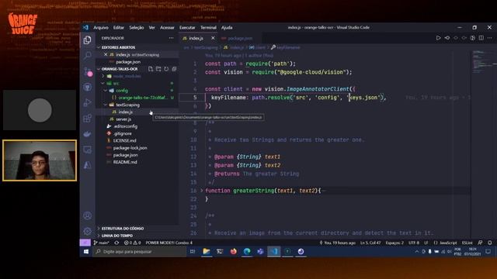Open the Ajuda menu
The height and width of the screenshot is (279, 497).
(227, 28)
